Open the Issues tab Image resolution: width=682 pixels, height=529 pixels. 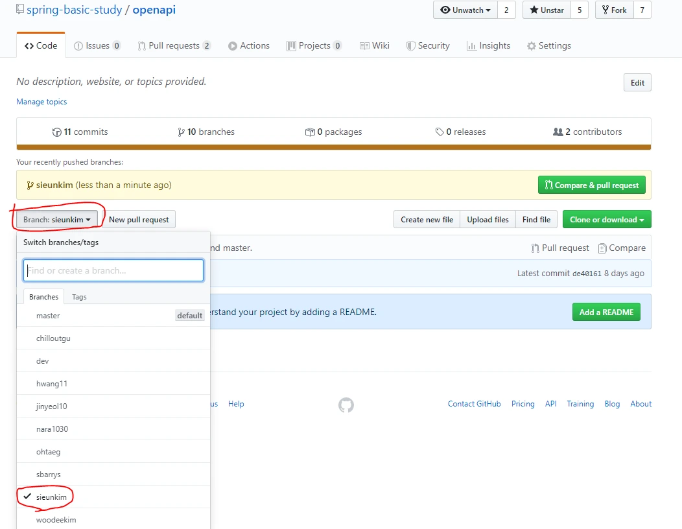pyautogui.click(x=97, y=45)
